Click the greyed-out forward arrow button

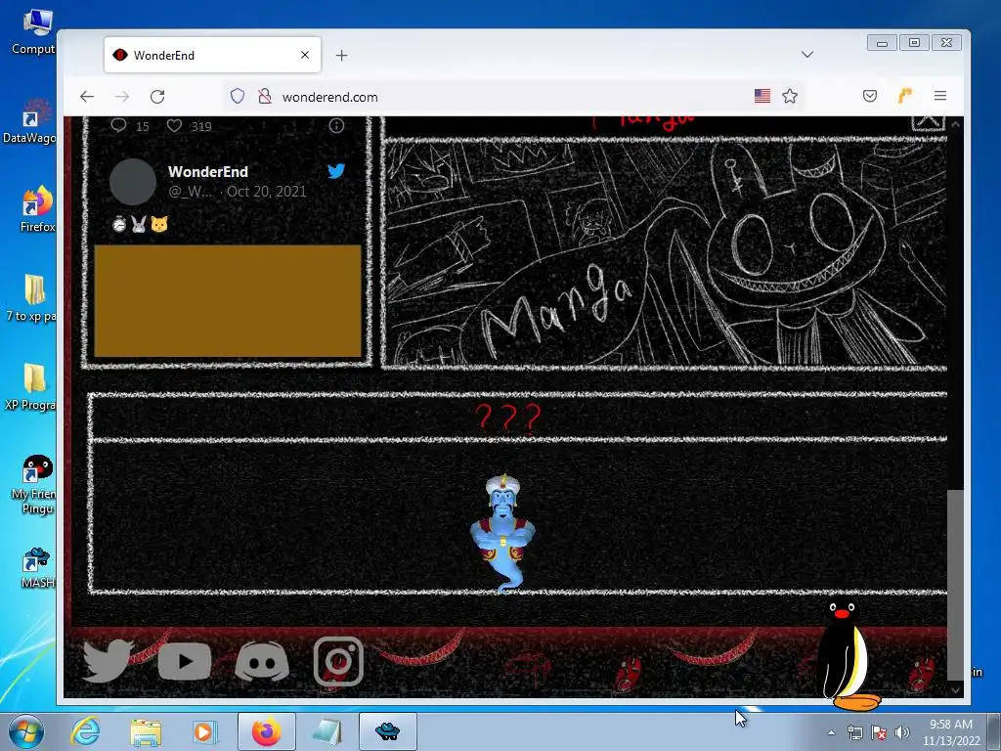[122, 97]
